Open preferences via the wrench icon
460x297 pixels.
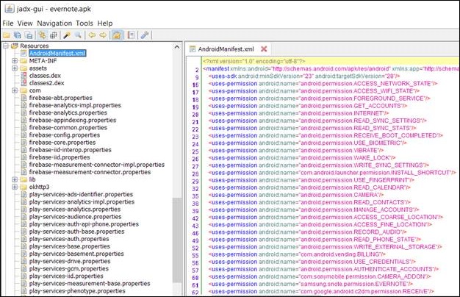click(x=145, y=35)
